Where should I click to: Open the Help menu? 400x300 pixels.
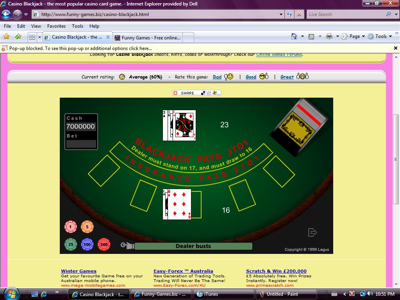pyautogui.click(x=94, y=26)
